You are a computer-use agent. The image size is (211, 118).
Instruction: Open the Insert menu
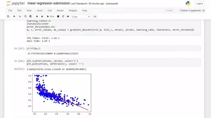click(x=40, y=10)
